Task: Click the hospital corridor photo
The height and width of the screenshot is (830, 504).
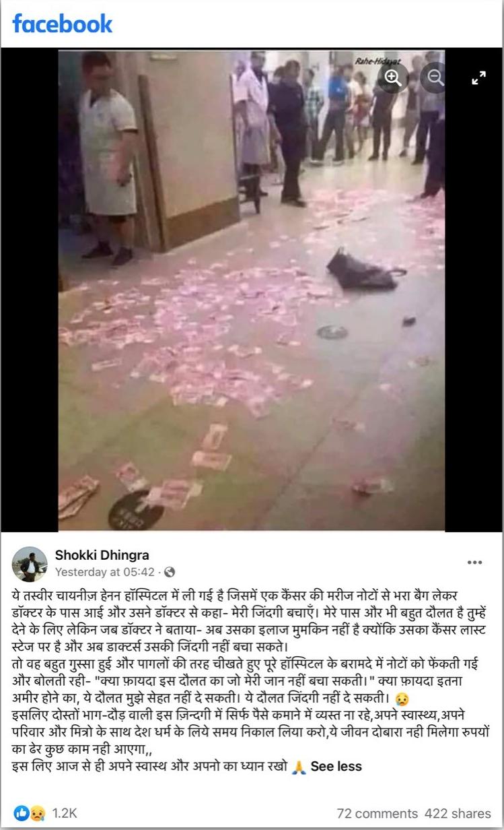Action: (251, 291)
